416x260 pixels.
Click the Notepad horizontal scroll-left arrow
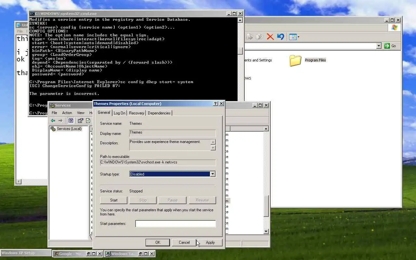pyautogui.click(x=19, y=182)
